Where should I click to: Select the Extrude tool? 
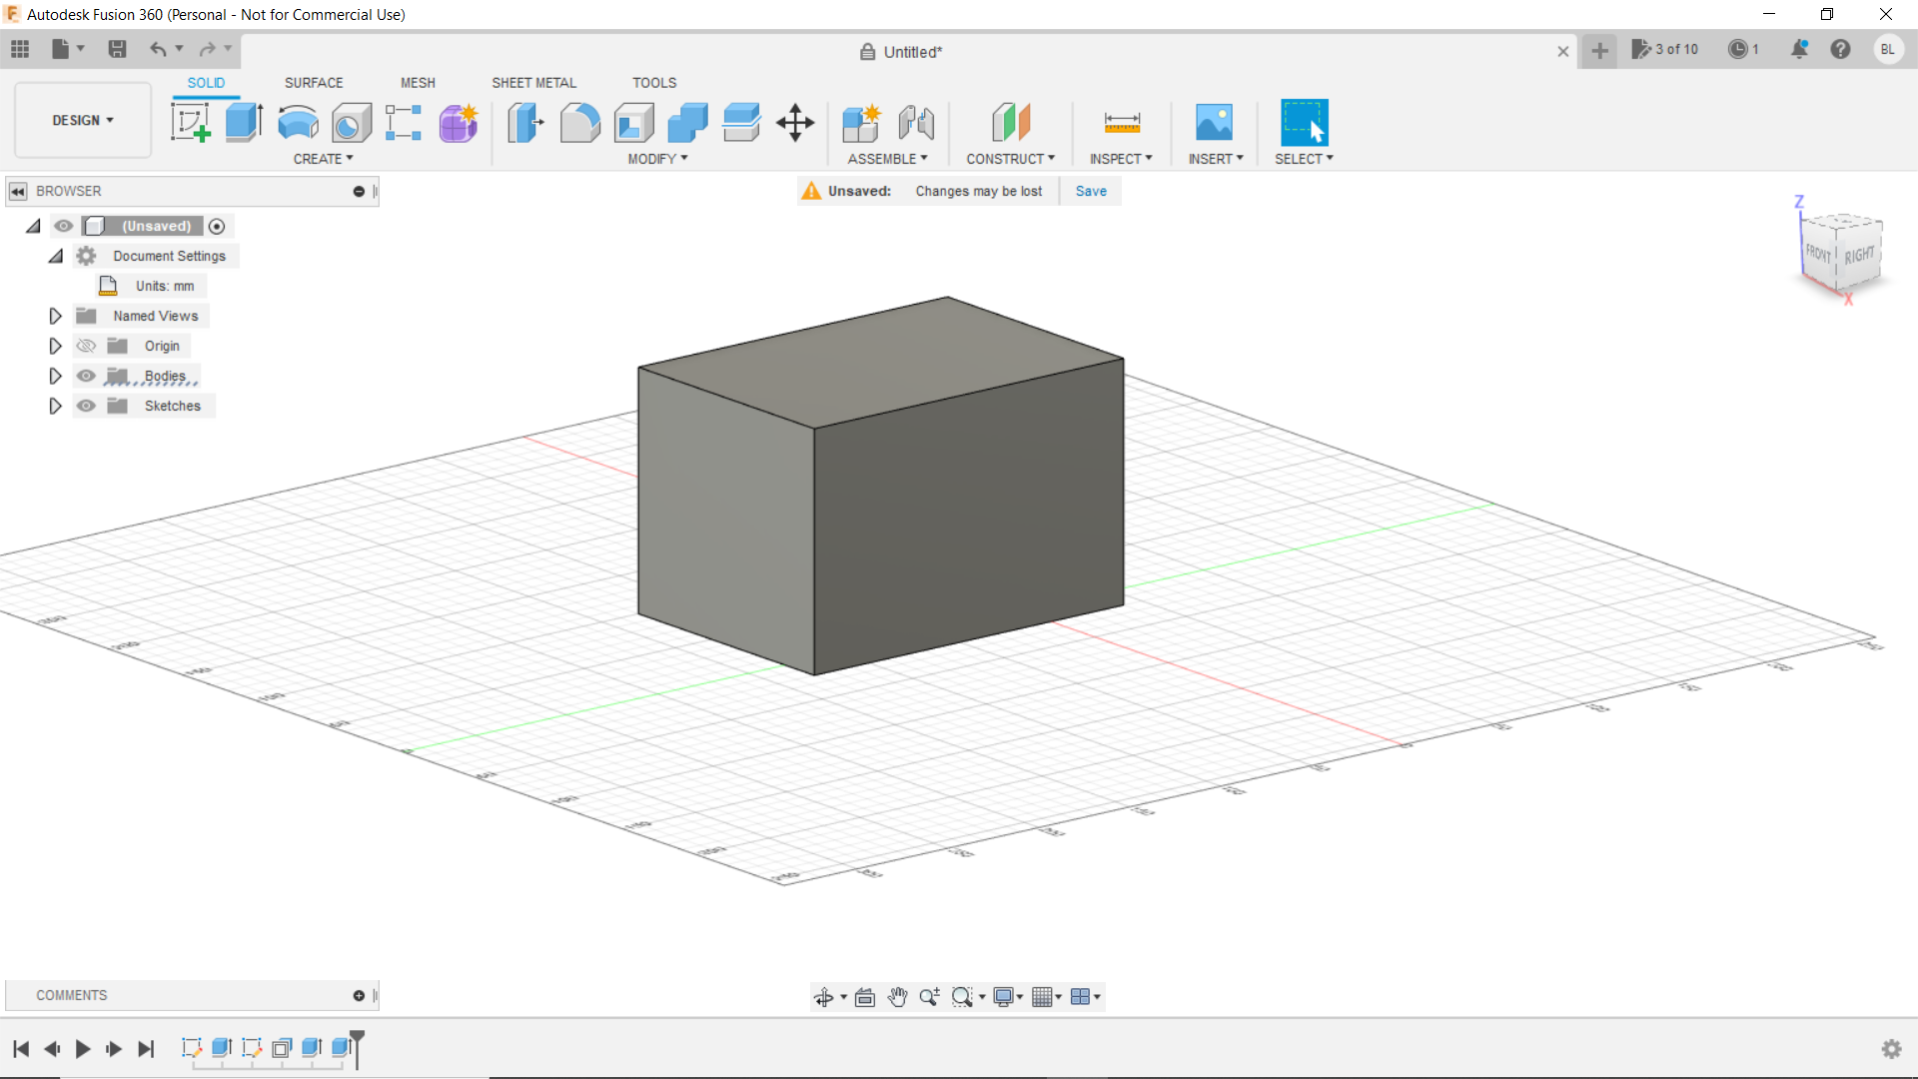pos(244,123)
